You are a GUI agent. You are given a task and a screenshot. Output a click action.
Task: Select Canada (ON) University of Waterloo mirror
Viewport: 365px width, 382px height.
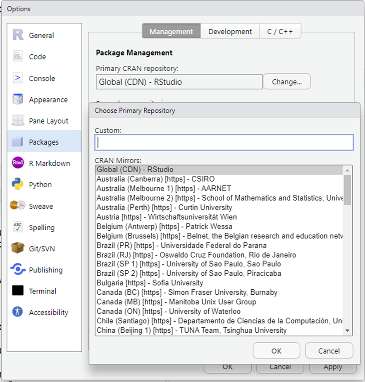(x=219, y=311)
